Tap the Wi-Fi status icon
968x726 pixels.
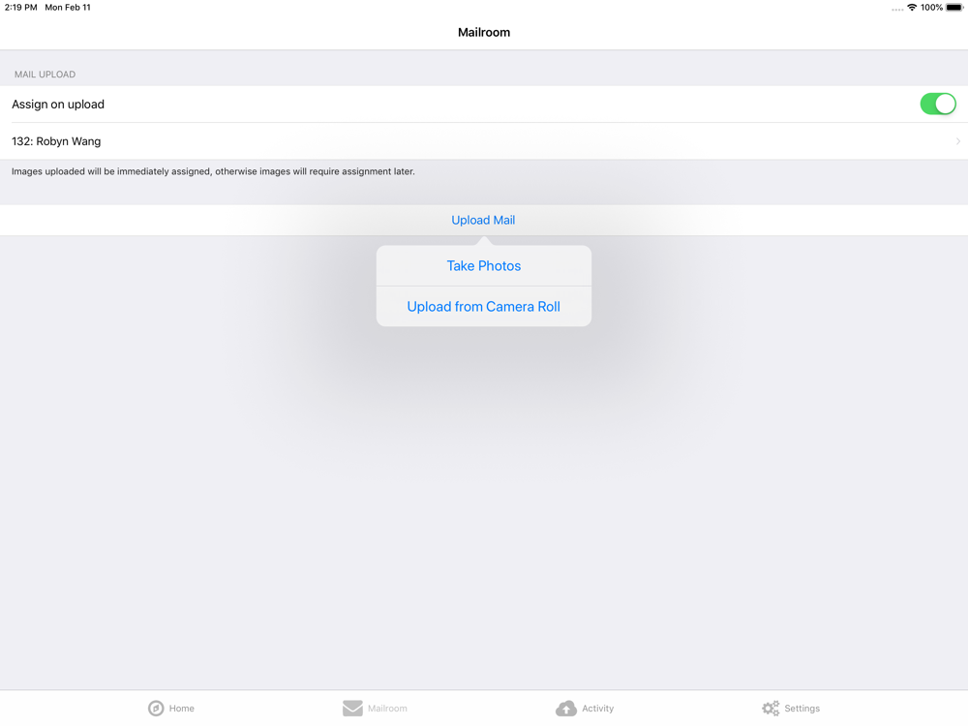912,8
